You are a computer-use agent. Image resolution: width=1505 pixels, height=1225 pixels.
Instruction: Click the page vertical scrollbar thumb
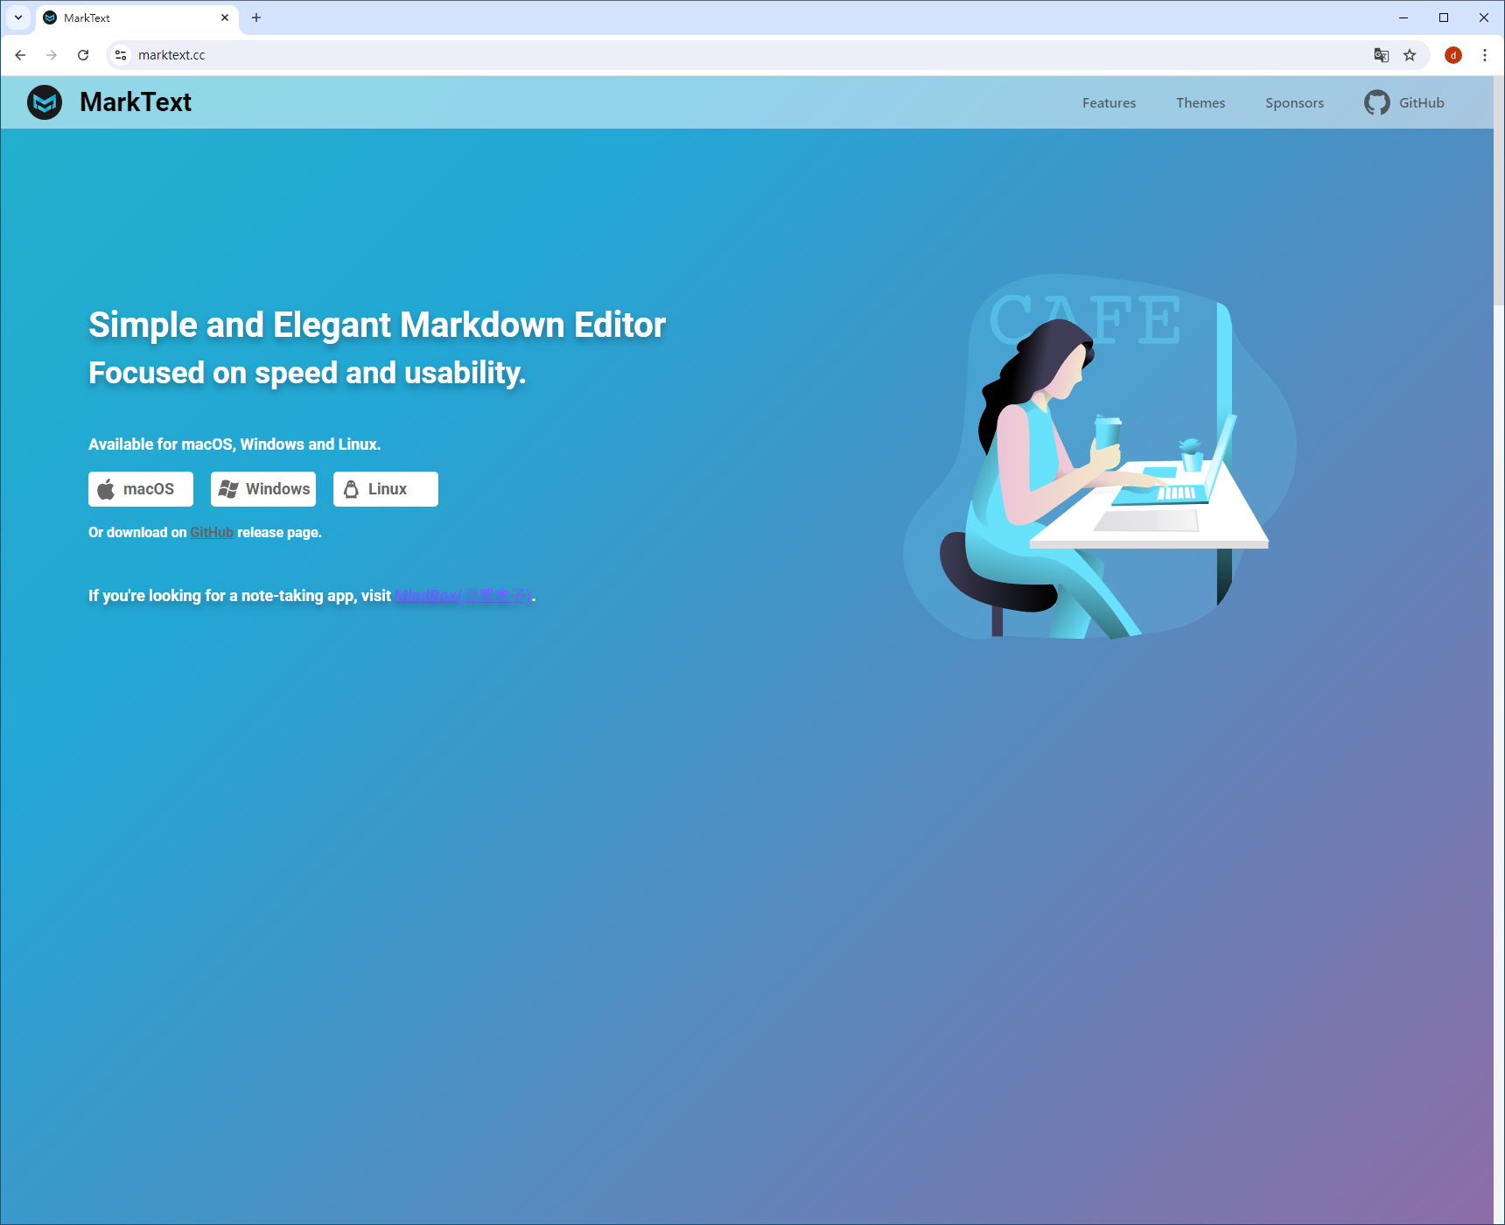pyautogui.click(x=1499, y=191)
